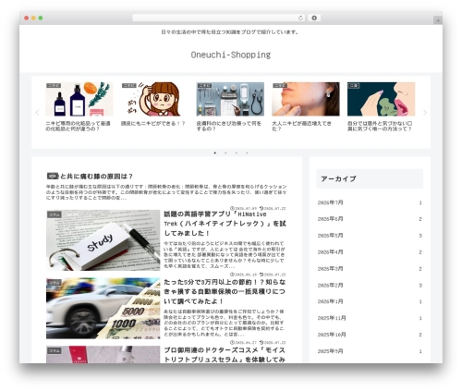Click the update icon above the serum post
Image resolution: width=462 pixels, height=391 pixels.
[261, 342]
